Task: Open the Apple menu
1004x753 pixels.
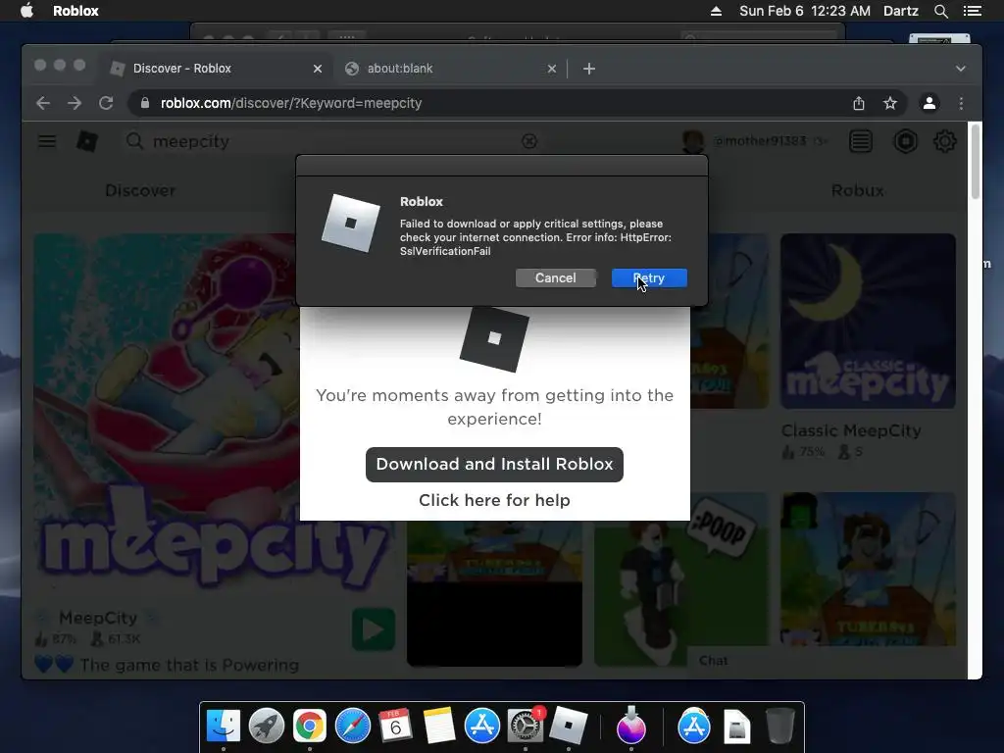Action: pos(26,11)
